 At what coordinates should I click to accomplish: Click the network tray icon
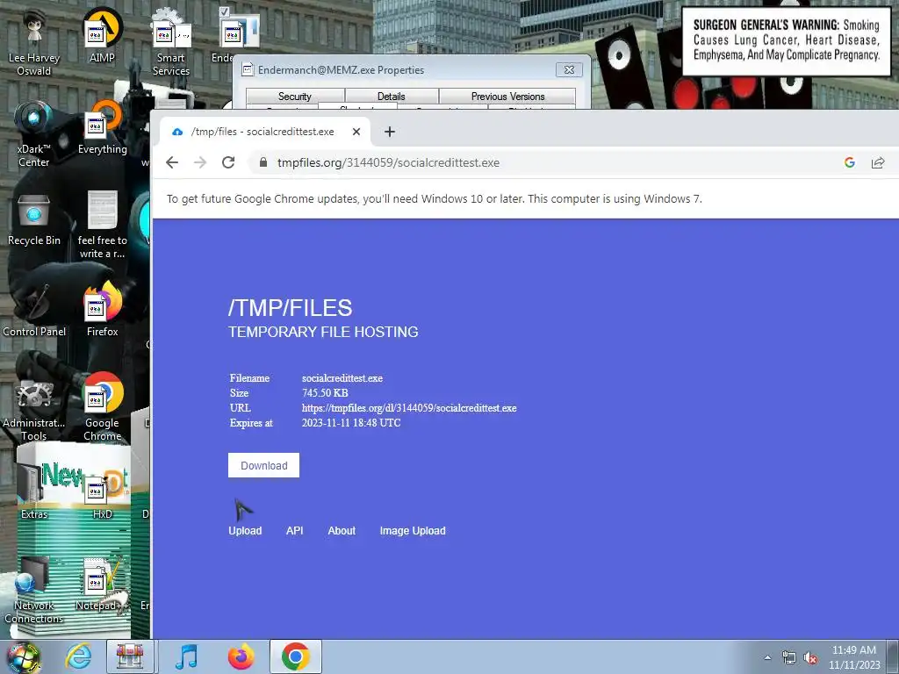(x=789, y=658)
